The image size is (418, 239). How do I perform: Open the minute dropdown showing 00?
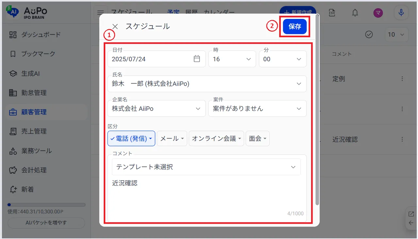[283, 59]
